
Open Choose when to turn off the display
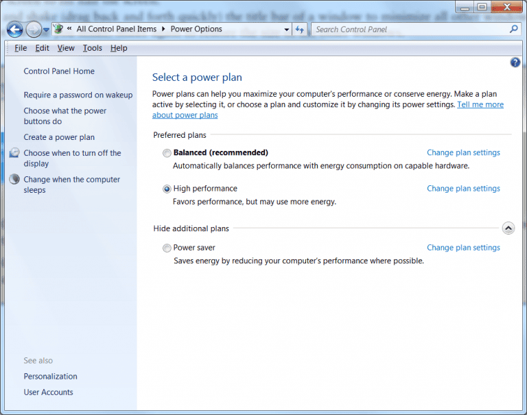(72, 158)
